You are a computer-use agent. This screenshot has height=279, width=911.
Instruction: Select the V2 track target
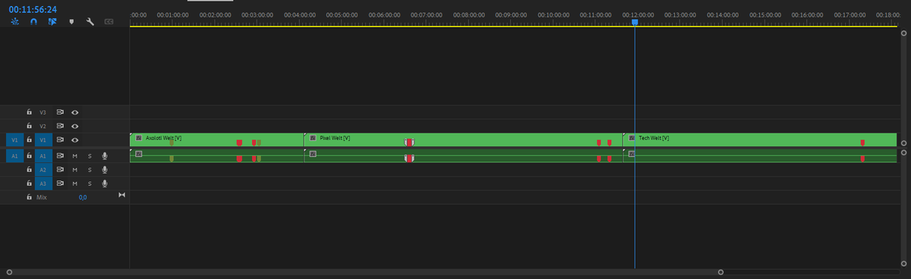pos(43,126)
